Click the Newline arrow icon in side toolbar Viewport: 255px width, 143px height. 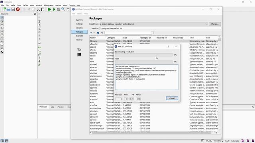pos(39,43)
